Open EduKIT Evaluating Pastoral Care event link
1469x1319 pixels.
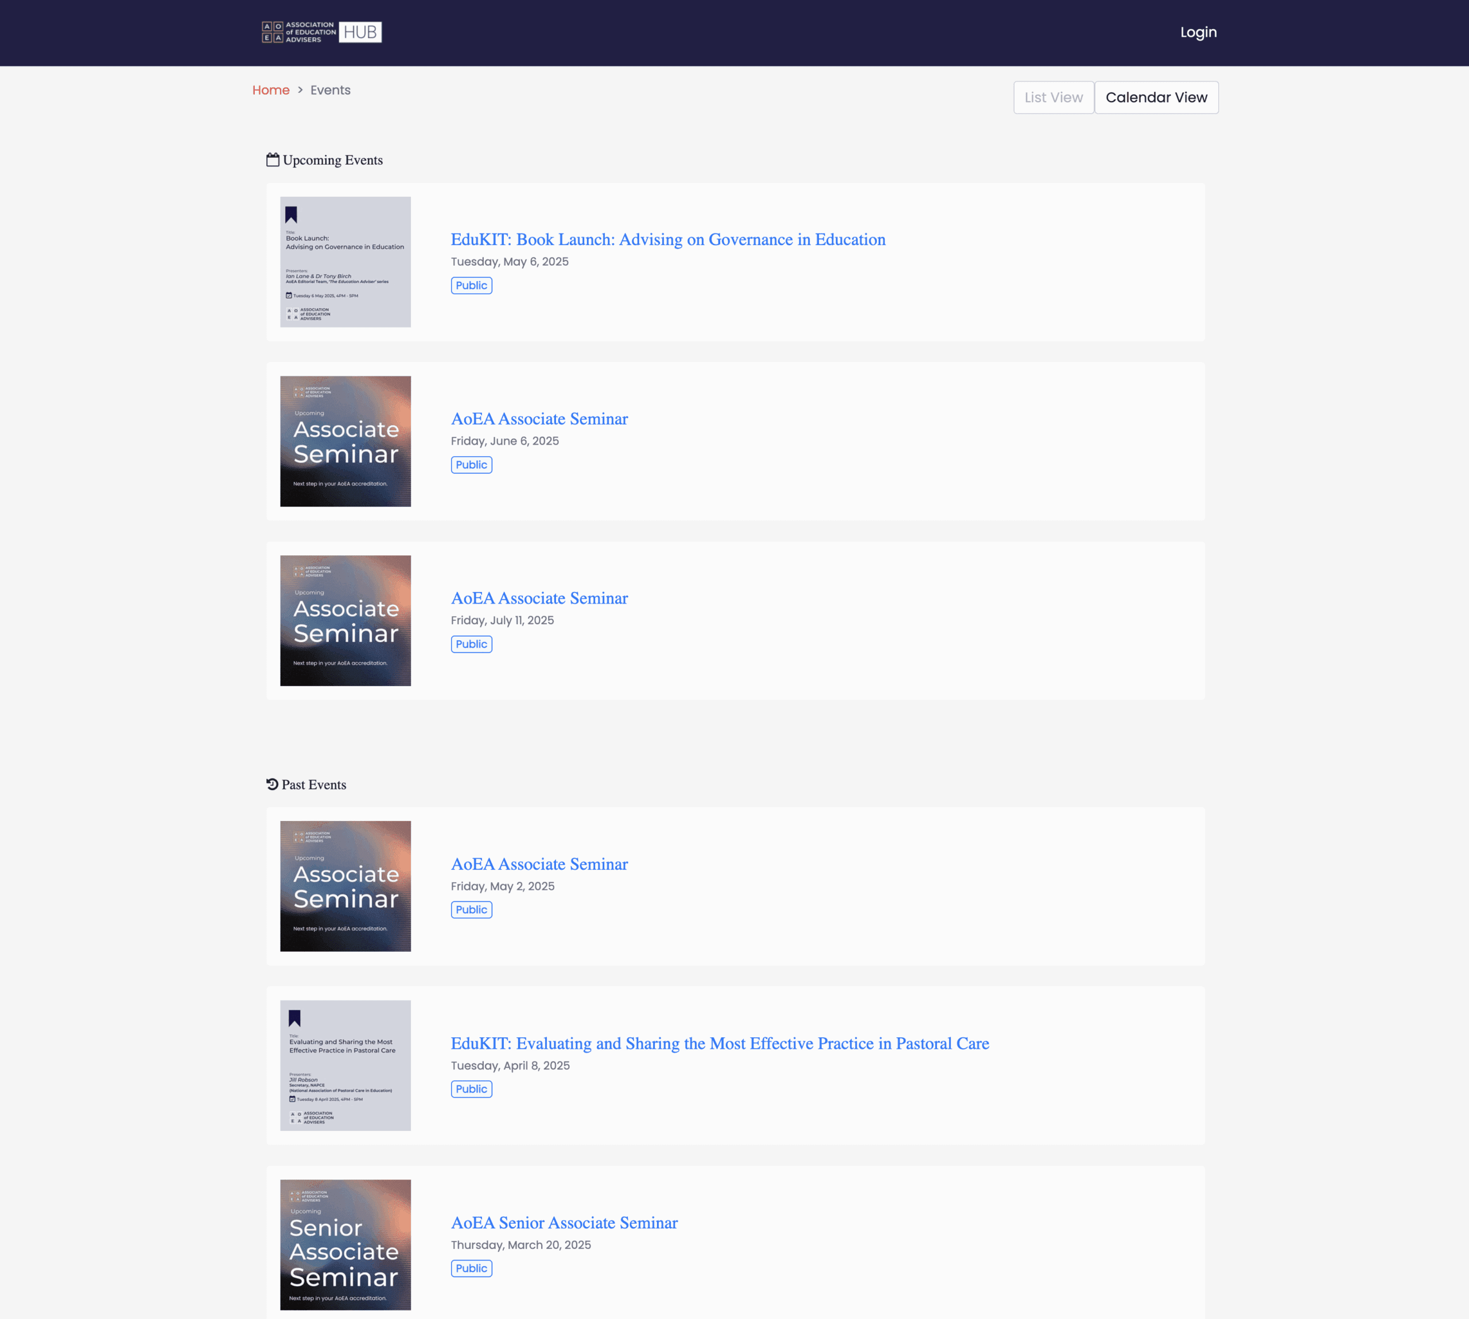(x=720, y=1044)
